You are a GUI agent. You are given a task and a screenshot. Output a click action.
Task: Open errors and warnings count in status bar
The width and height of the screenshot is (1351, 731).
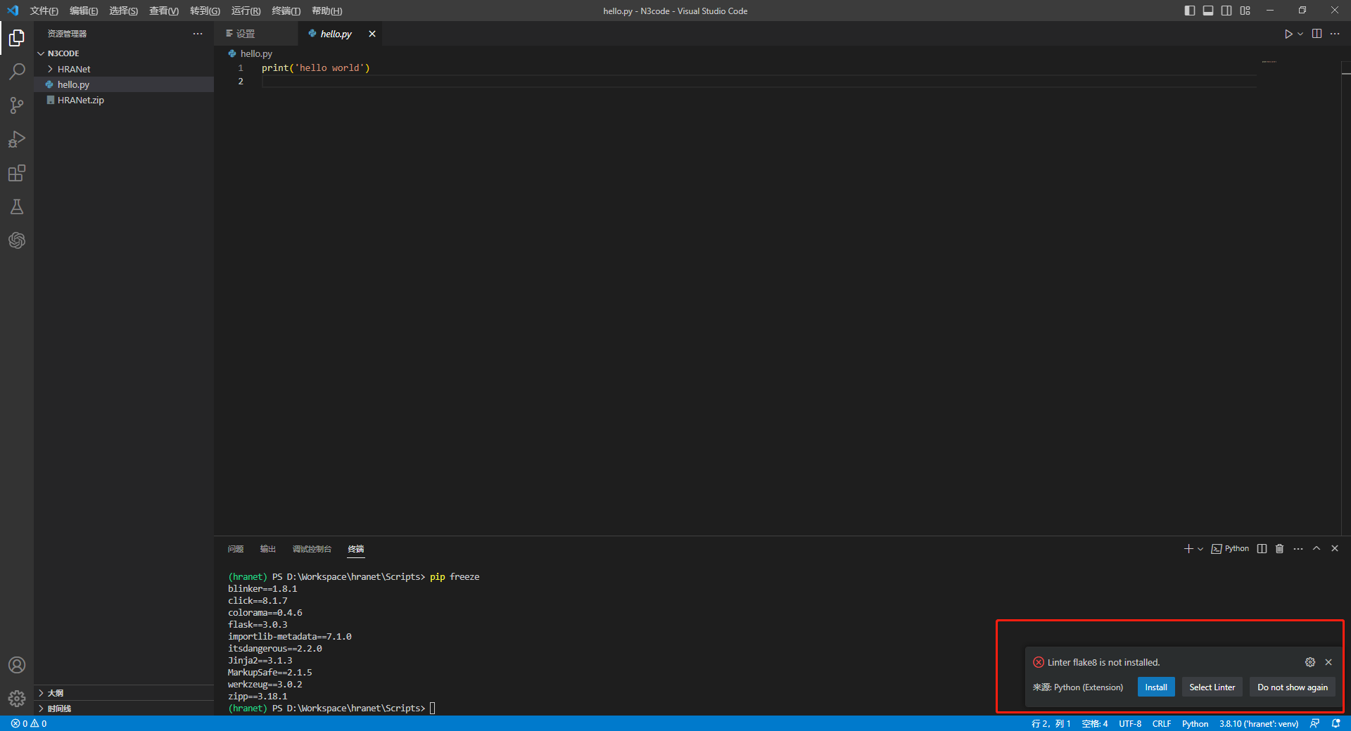click(29, 723)
